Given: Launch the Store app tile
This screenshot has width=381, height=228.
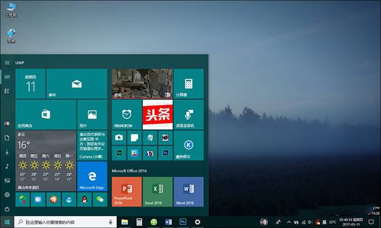Looking at the screenshot, I should [x=46, y=115].
